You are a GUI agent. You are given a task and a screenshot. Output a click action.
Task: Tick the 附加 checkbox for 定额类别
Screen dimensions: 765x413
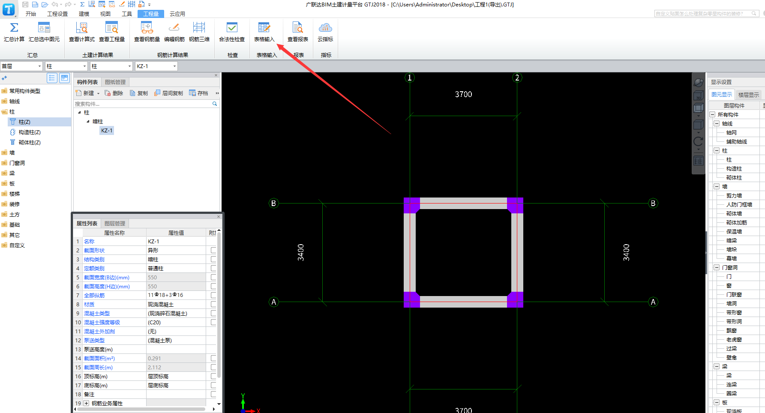click(x=213, y=268)
